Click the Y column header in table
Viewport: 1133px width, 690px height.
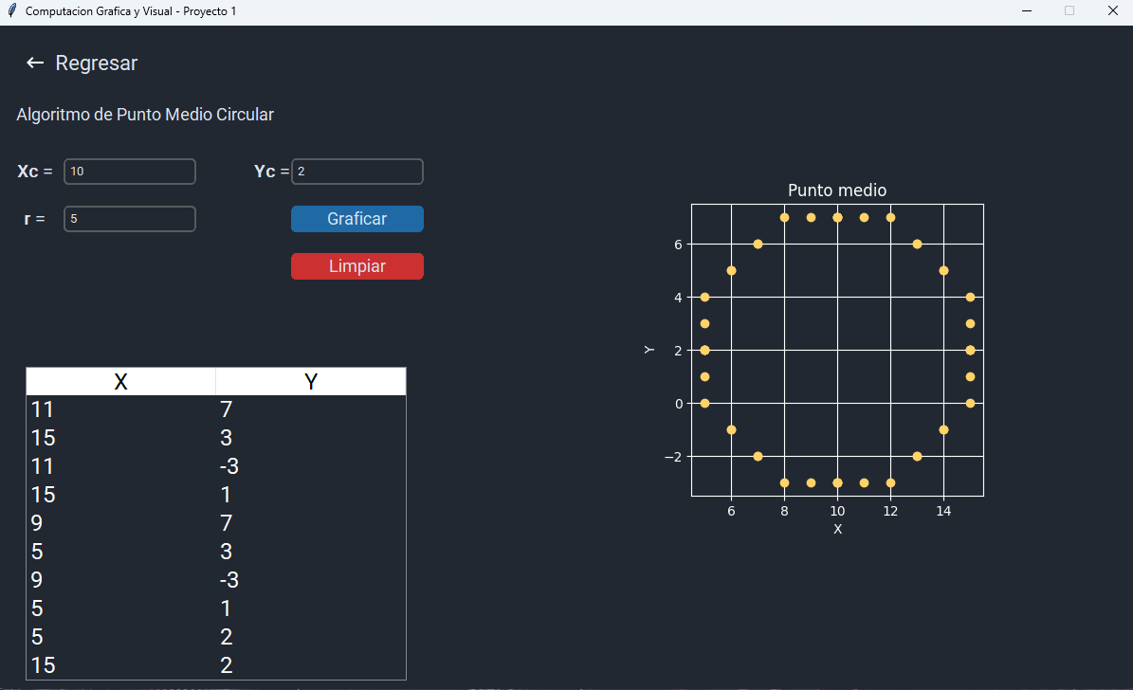point(311,381)
